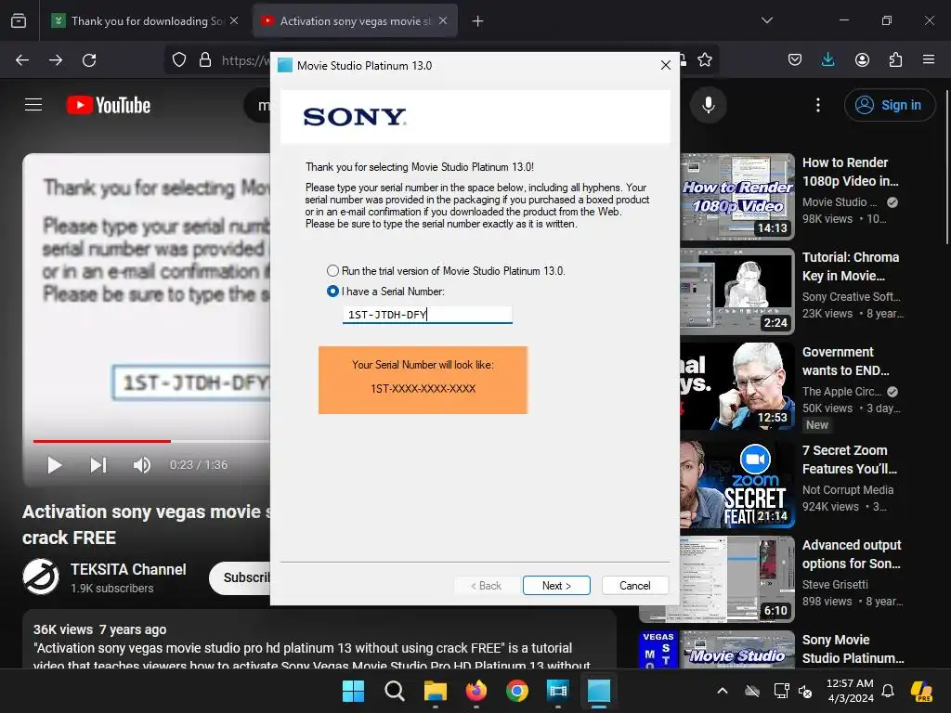
Task: Close the Thank you for downloading tab
Action: (x=234, y=20)
